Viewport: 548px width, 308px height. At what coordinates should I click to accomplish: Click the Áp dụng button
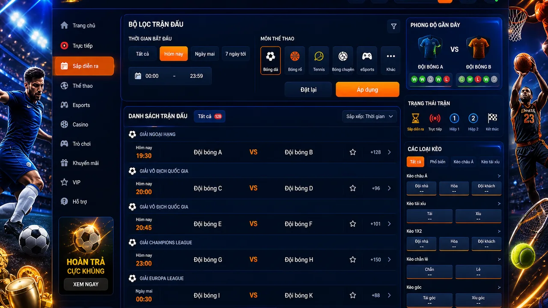[x=367, y=90]
